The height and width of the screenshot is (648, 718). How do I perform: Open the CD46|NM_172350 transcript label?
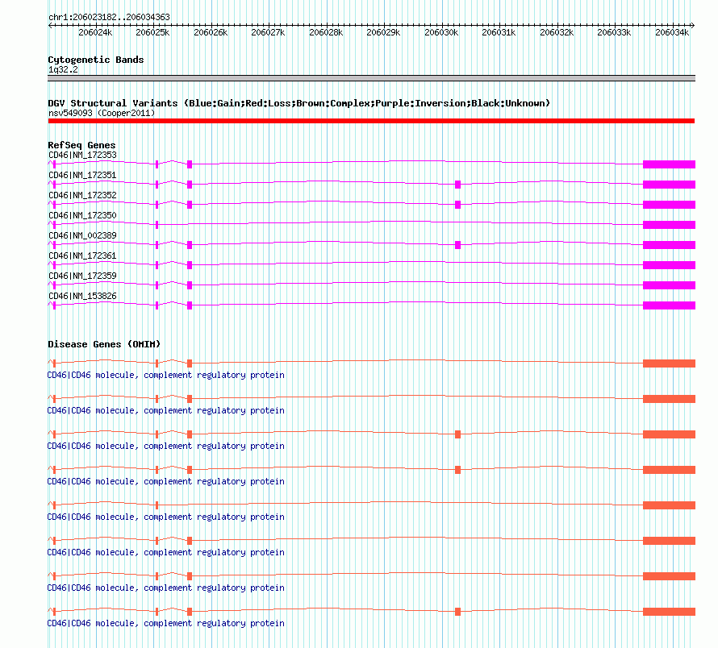click(x=82, y=215)
